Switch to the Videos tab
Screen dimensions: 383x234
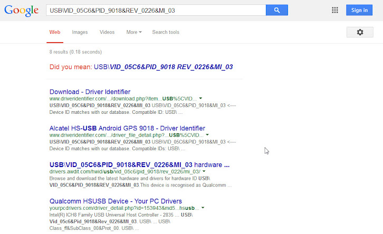click(x=107, y=32)
